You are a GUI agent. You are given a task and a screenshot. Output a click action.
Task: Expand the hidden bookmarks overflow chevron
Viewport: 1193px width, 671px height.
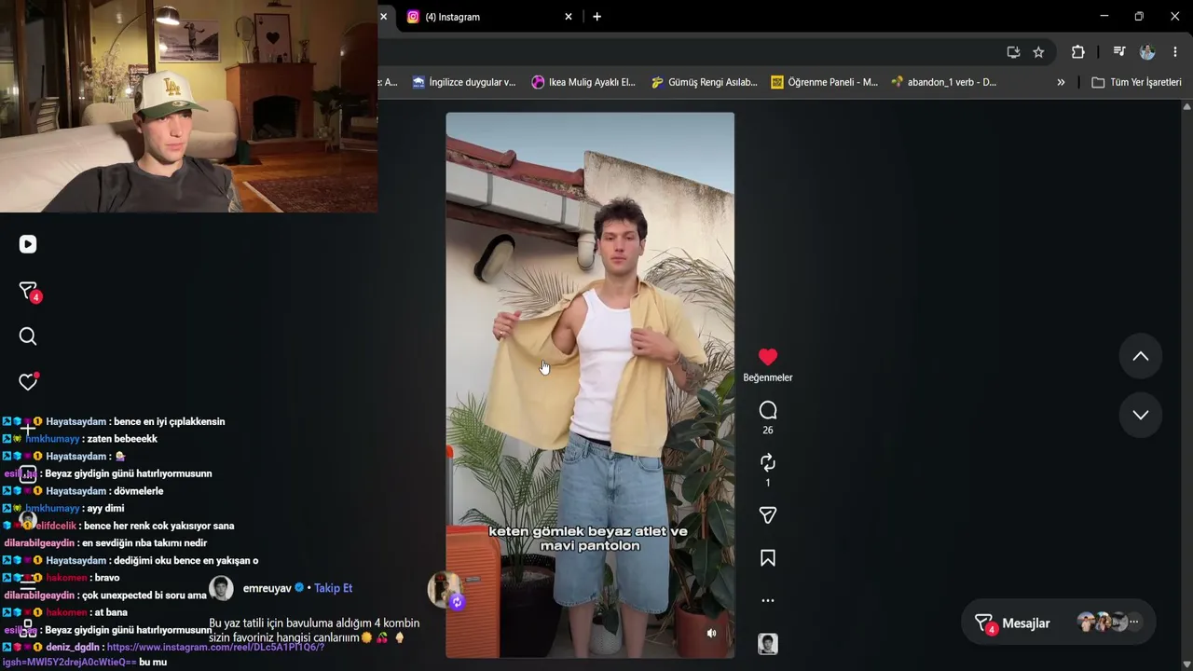tap(1061, 82)
